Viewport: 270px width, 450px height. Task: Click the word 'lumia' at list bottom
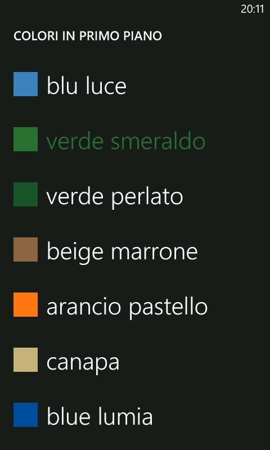(x=125, y=416)
